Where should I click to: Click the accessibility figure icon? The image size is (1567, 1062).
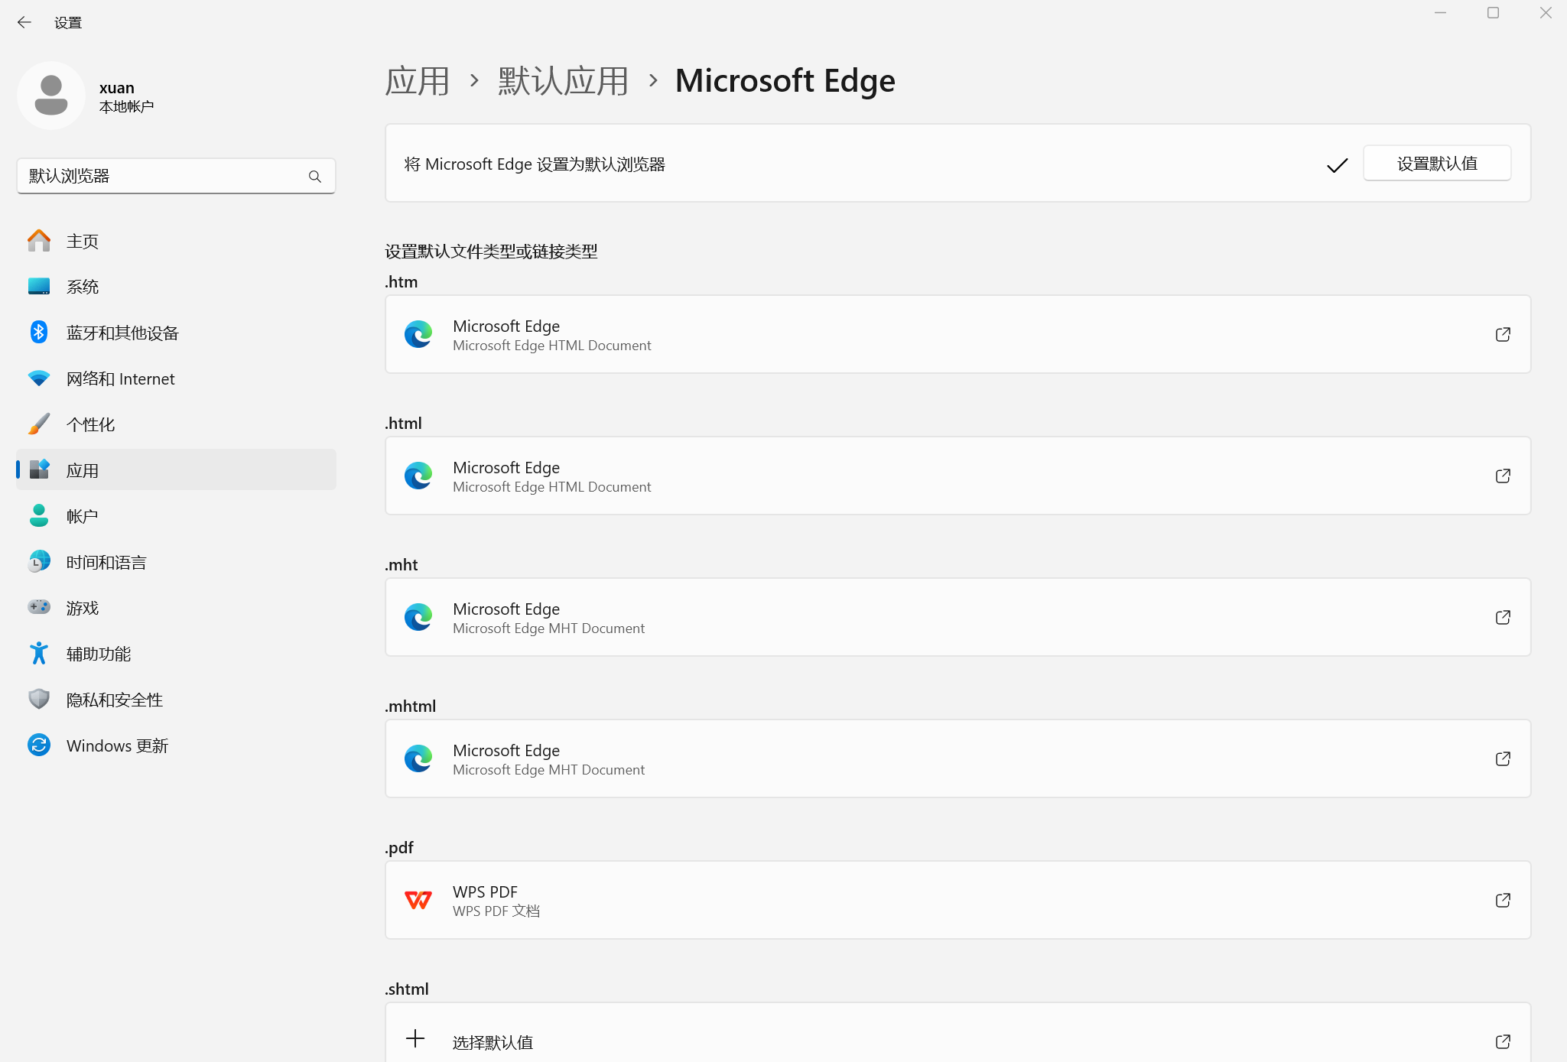[39, 653]
